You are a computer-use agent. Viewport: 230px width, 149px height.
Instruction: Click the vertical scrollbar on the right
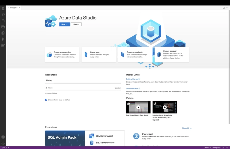pyautogui.click(x=229, y=67)
